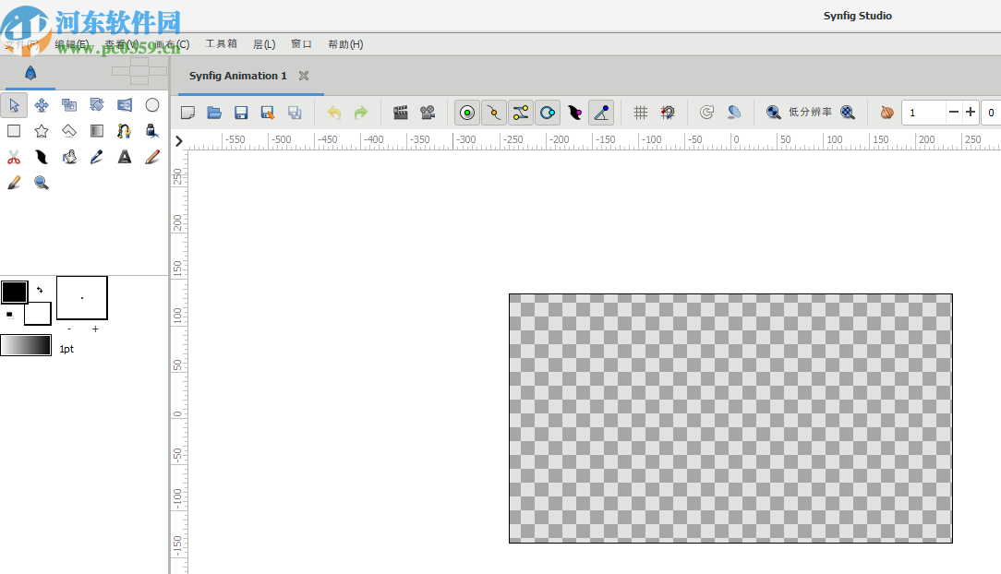The height and width of the screenshot is (574, 1001).
Task: Select the Scissors cutout tool
Action: (13, 156)
